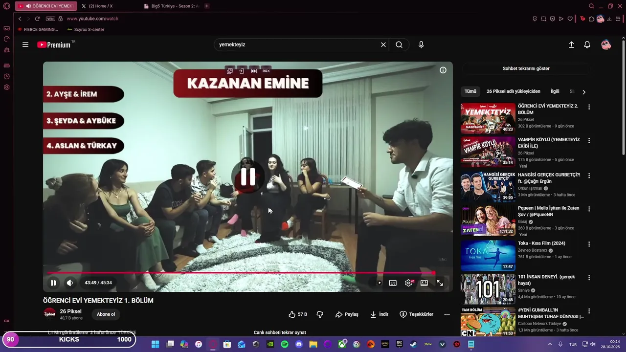Click the pop-out video icon above the player
This screenshot has height=352, width=626.
coord(230,71)
